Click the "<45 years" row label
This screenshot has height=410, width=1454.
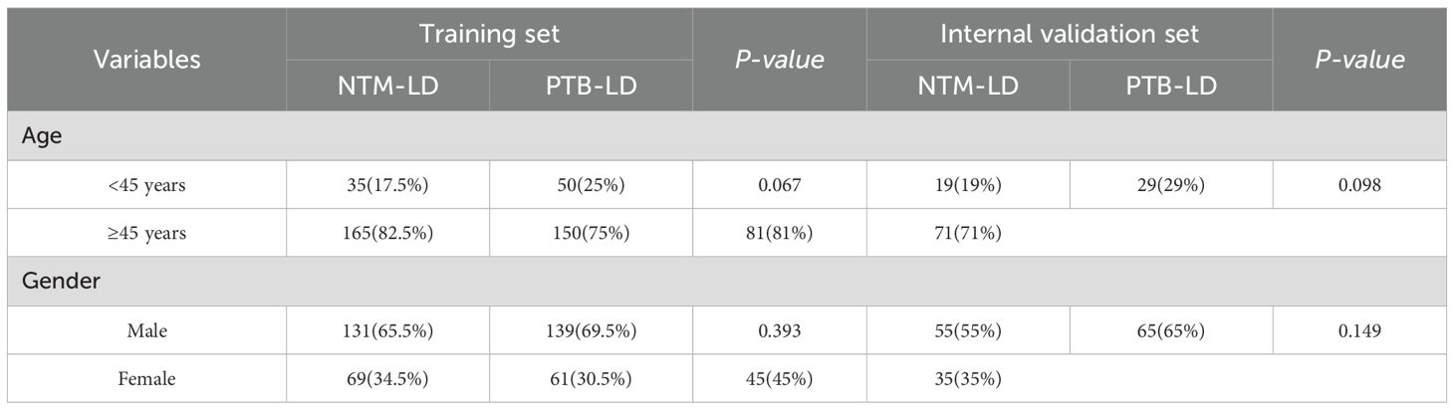tap(146, 186)
